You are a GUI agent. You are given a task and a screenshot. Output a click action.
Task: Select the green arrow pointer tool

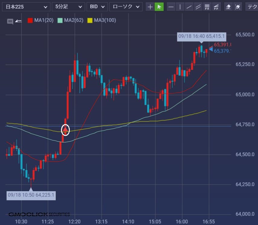[x=159, y=7]
